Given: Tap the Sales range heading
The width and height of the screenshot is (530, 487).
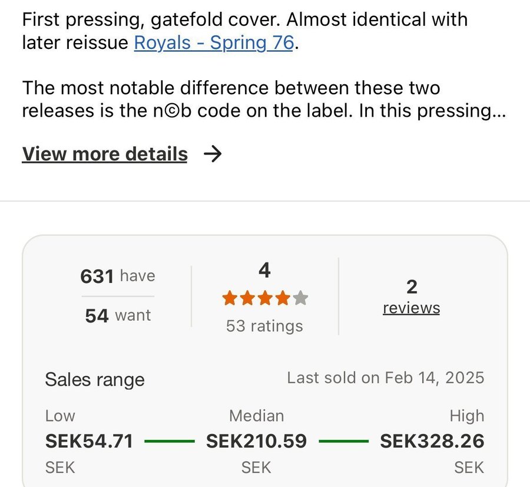Looking at the screenshot, I should coord(94,380).
